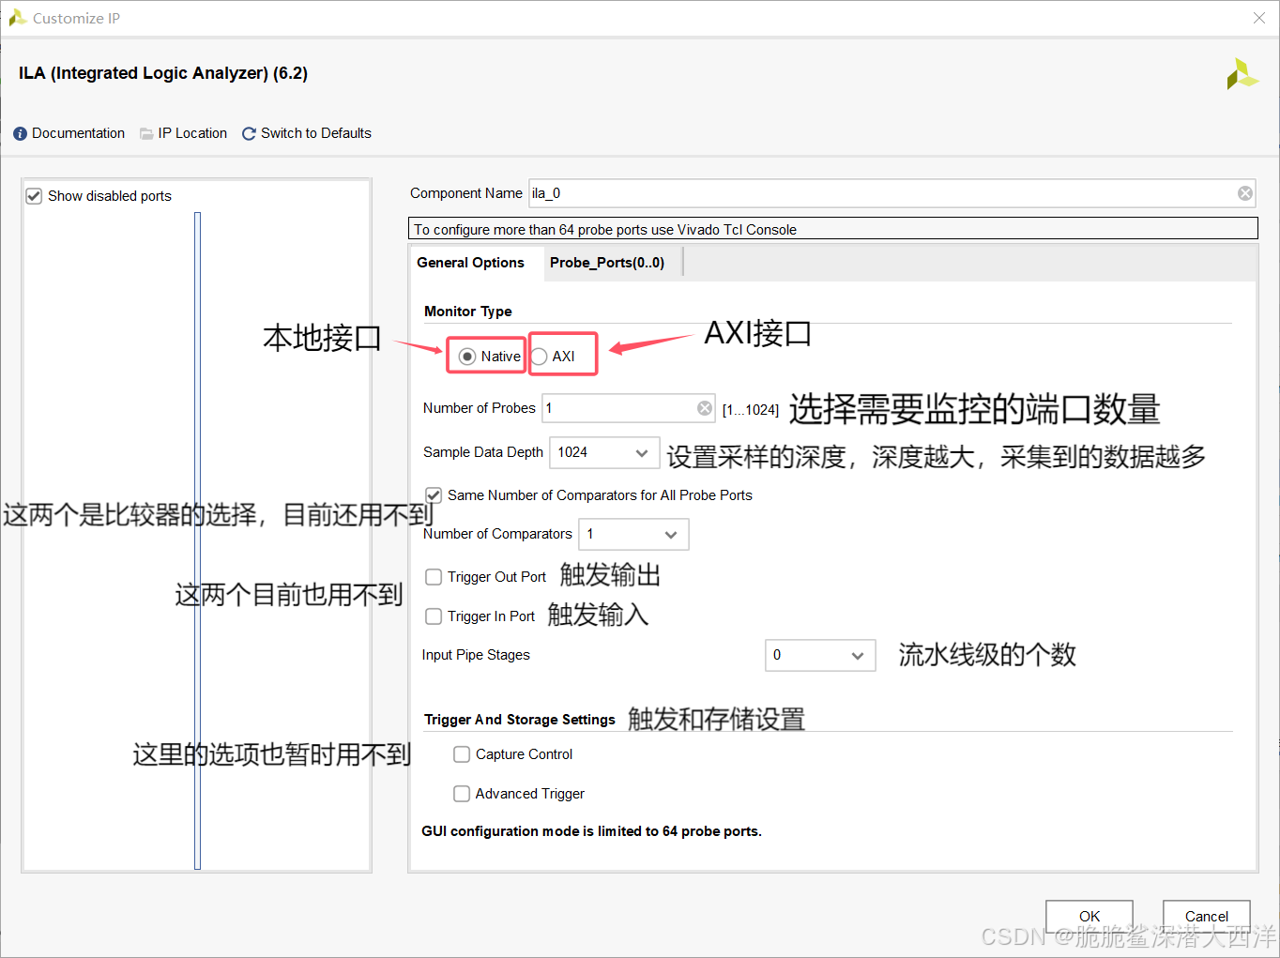Clear the Number of Probes value

coord(705,408)
